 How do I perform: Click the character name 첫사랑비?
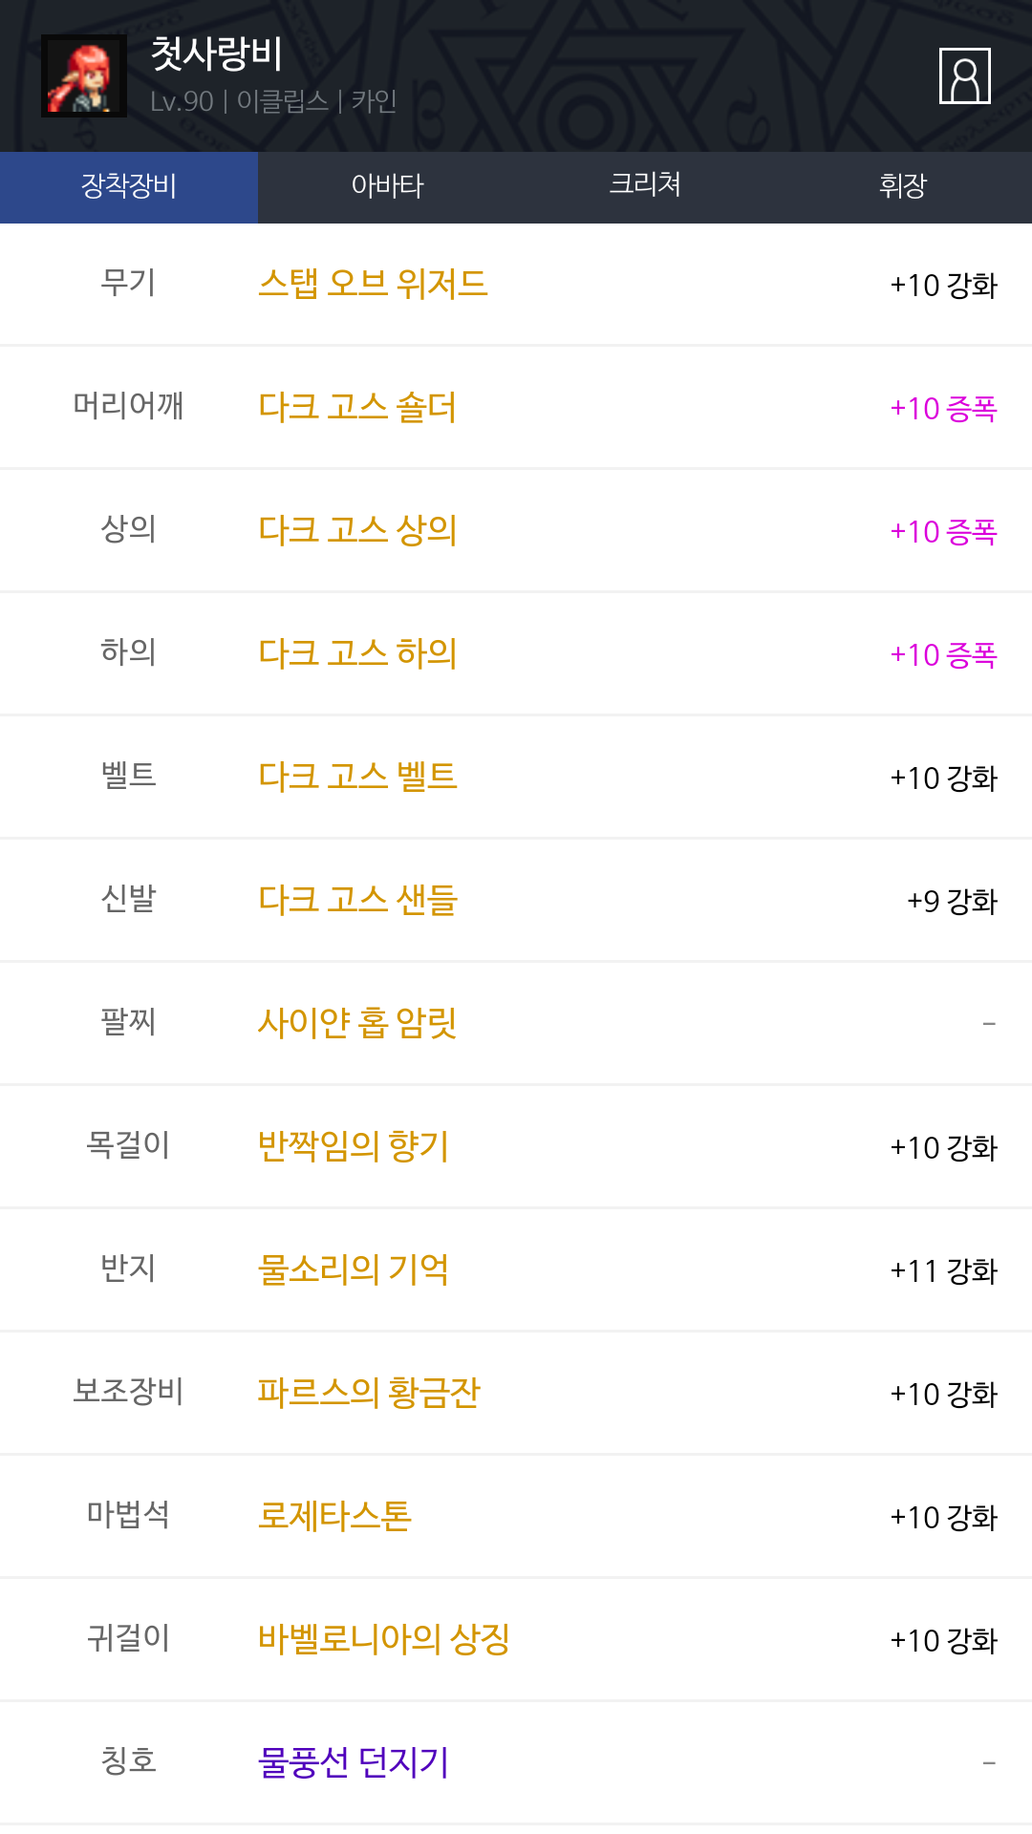pyautogui.click(x=217, y=53)
